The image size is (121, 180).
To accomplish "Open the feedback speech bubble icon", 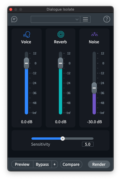I will (x=14, y=19).
